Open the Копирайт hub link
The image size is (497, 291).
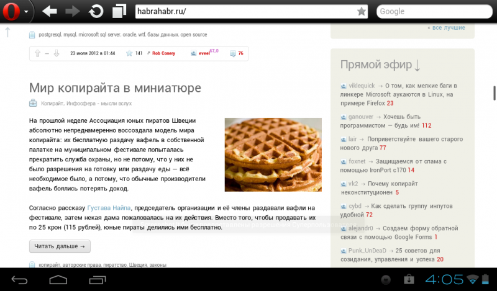point(52,103)
